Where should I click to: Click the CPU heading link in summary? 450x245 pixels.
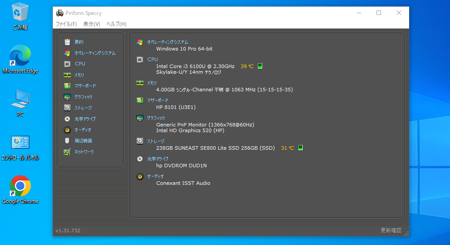(153, 59)
